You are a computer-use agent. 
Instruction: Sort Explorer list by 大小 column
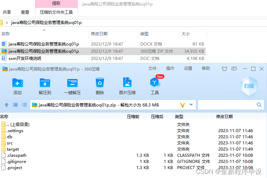tap(186, 34)
